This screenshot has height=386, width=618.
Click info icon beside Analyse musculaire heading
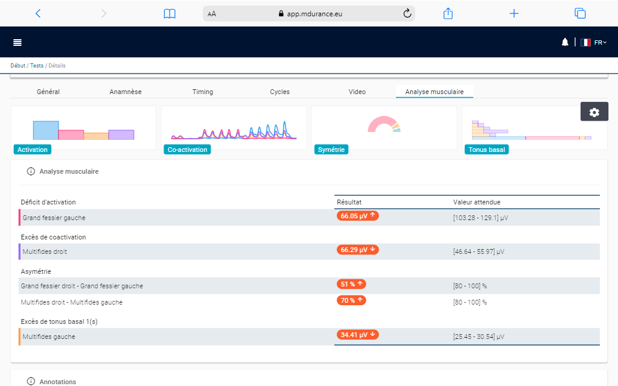click(x=31, y=171)
